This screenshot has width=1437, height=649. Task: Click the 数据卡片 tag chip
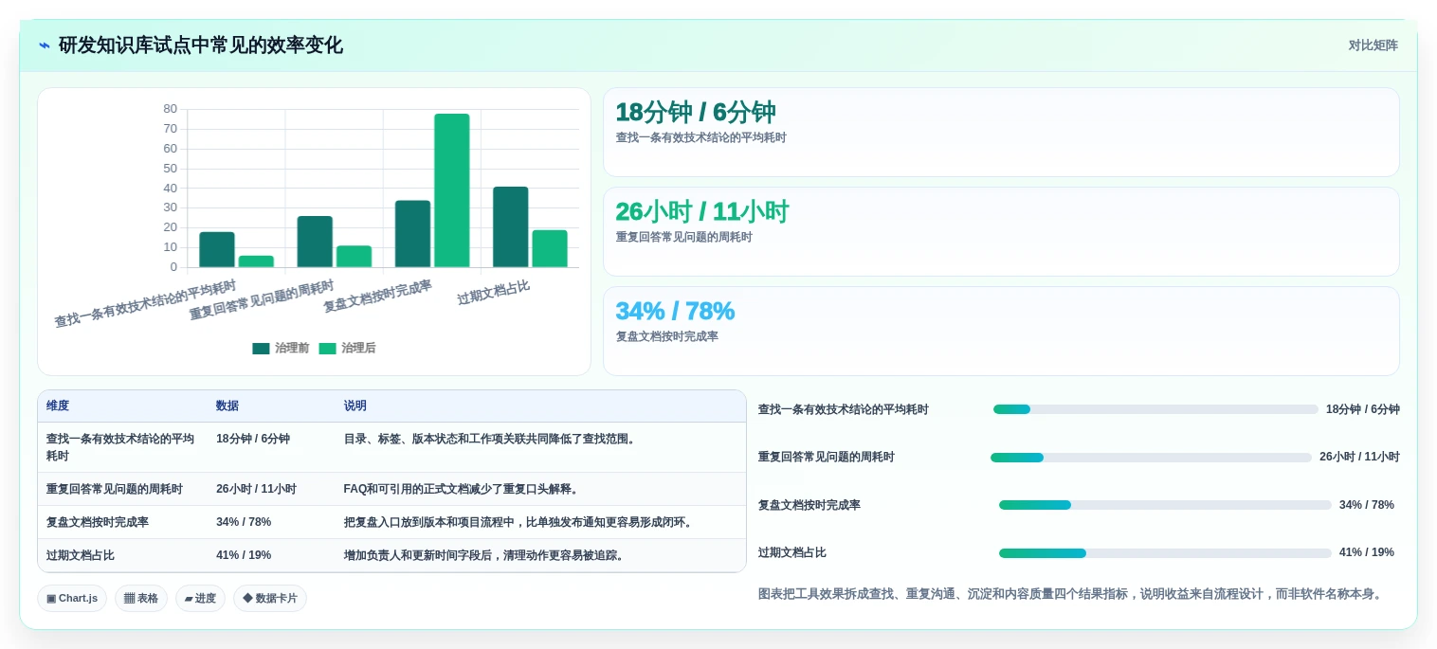coord(270,599)
